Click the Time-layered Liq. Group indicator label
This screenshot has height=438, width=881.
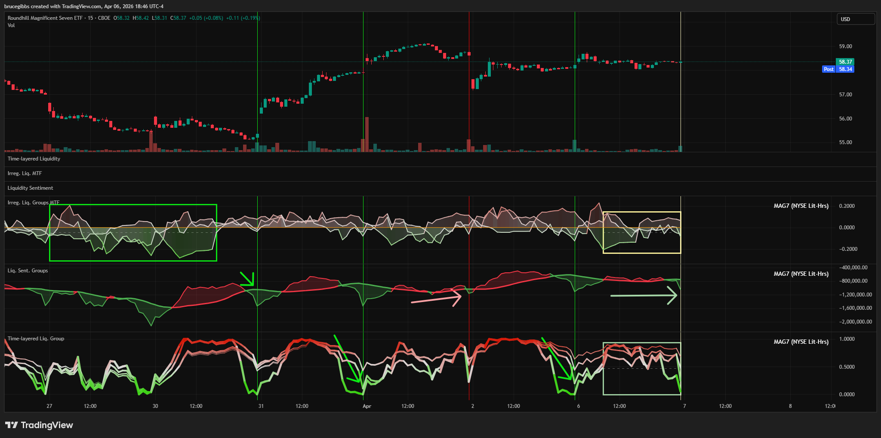pyautogui.click(x=36, y=339)
